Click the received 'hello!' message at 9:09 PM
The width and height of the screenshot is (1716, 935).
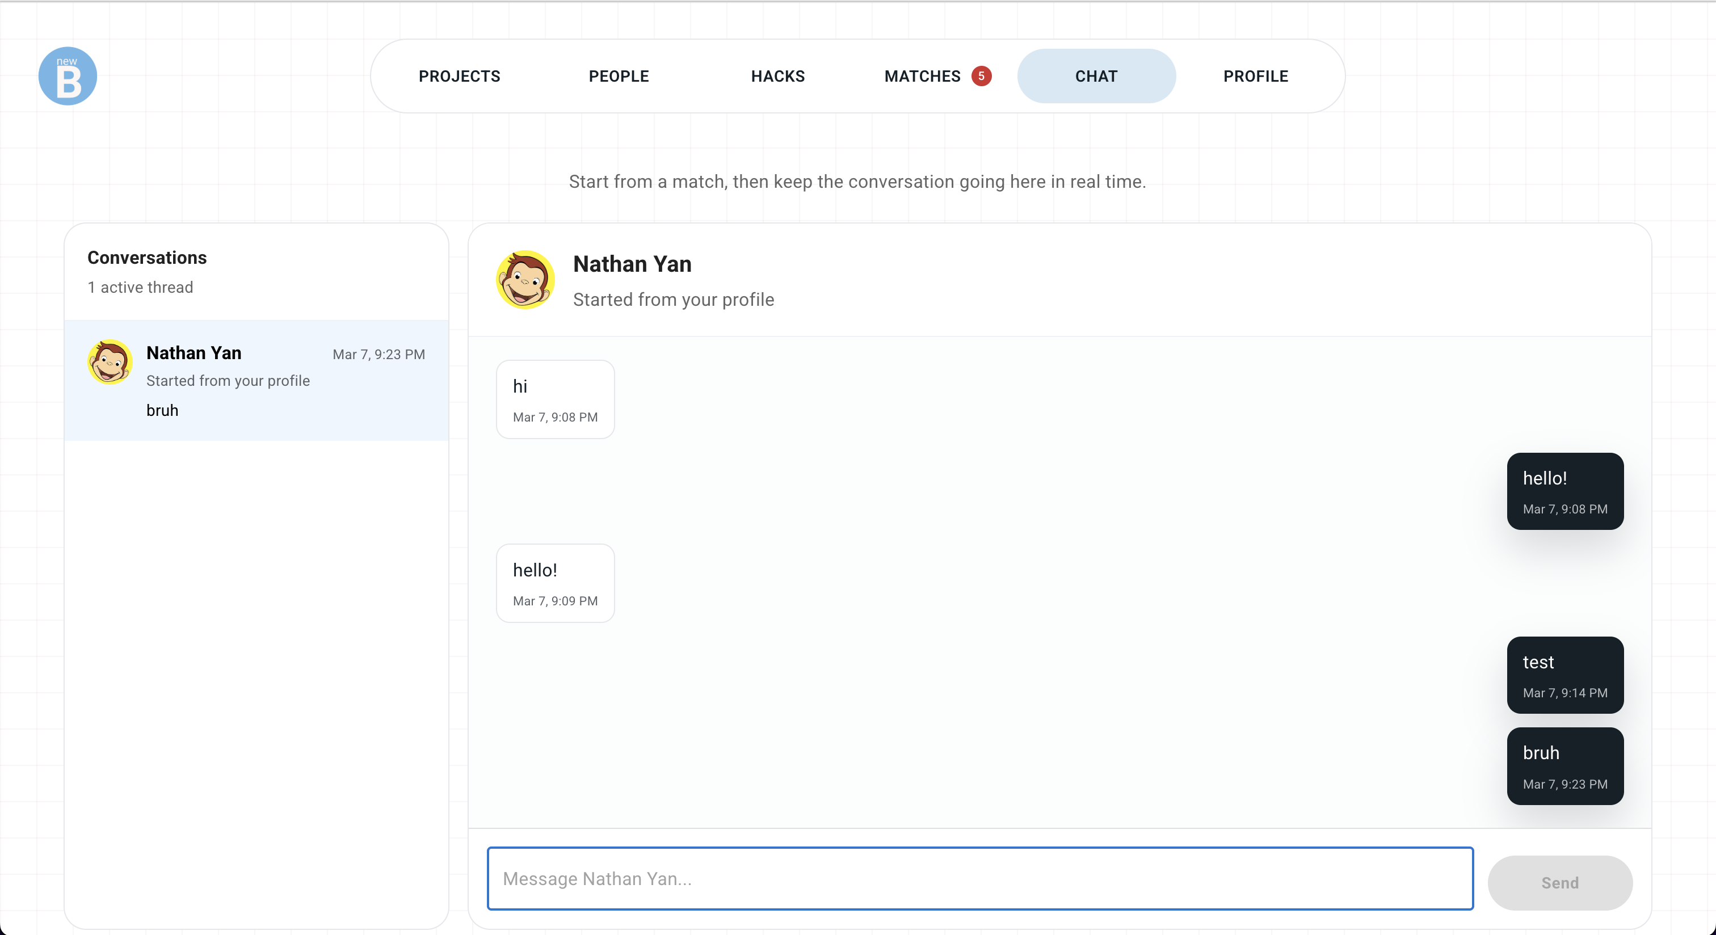555,583
